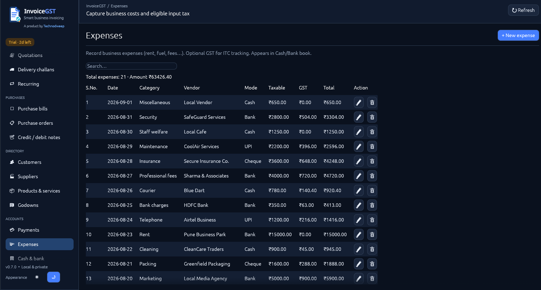This screenshot has width=541, height=290.
Task: Delete the Pune Business Park rent expense
Action: [372, 234]
